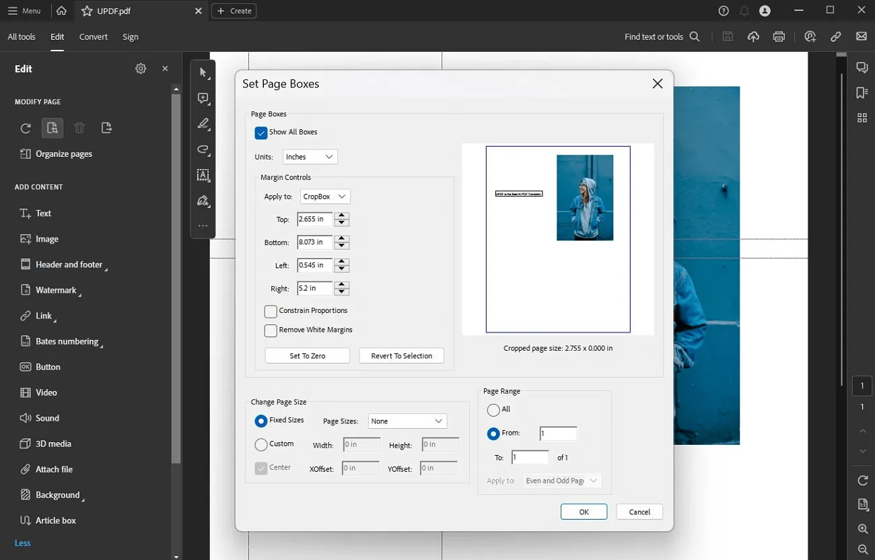Click the rotate page icon under Modify Page
Viewport: 875px width, 560px height.
coord(25,128)
